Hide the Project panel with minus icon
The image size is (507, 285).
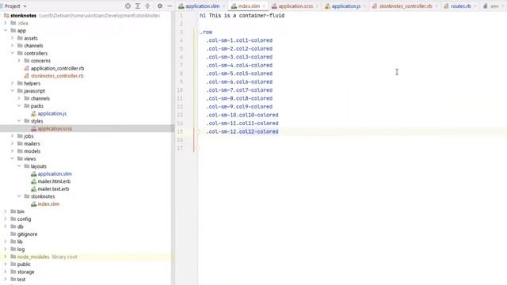170,6
